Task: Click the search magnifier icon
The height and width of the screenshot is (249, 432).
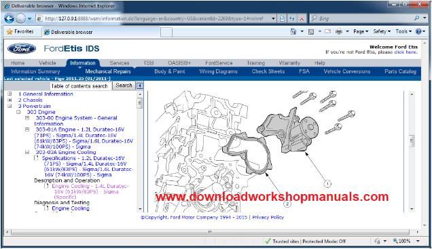Action: click(x=417, y=18)
